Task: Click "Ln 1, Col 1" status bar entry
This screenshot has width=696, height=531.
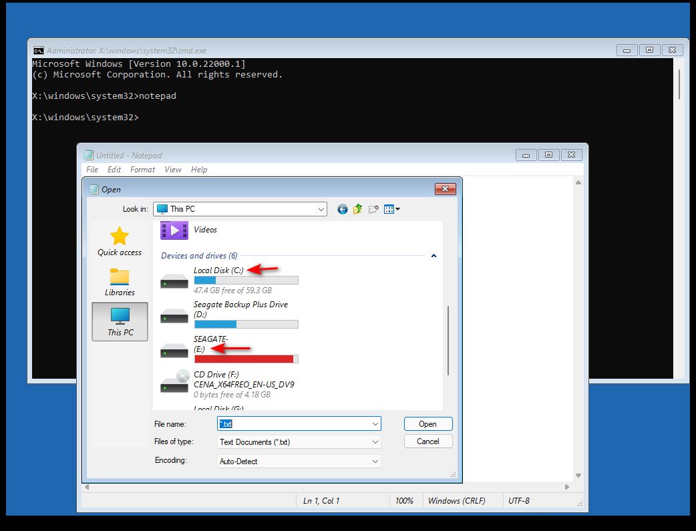Action: pos(321,501)
